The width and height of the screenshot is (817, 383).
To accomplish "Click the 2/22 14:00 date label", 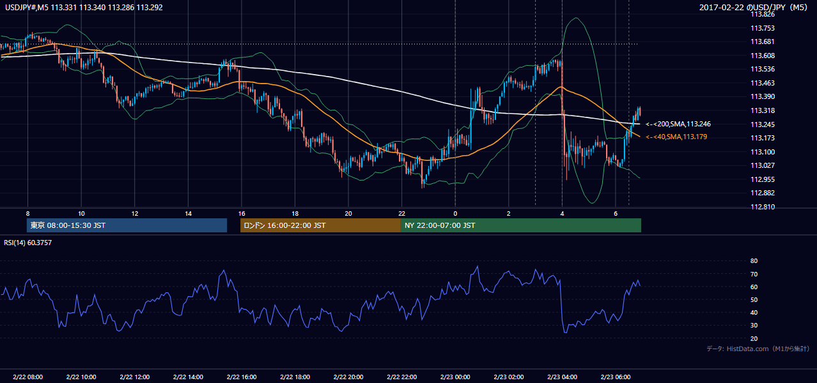I will pos(188,377).
